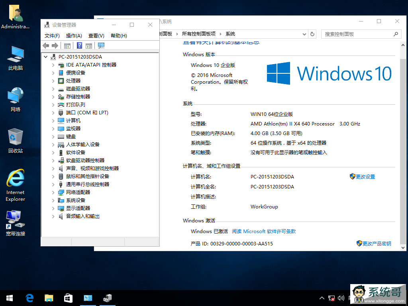
Task: Open File Explorer from the taskbar
Action: point(49,298)
